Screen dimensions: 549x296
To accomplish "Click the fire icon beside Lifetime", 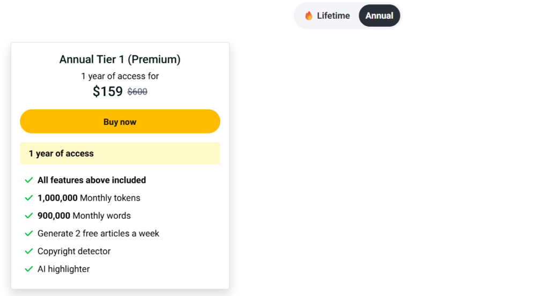I will [309, 16].
